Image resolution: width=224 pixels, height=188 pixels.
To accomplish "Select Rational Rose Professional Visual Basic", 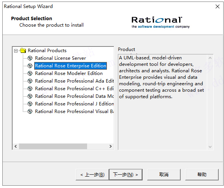I will click(74, 111).
